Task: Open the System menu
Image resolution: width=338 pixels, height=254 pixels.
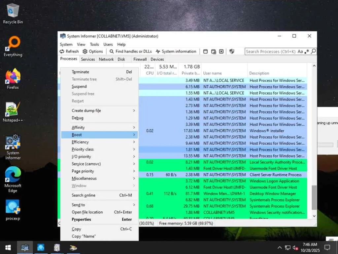Action: (x=66, y=44)
